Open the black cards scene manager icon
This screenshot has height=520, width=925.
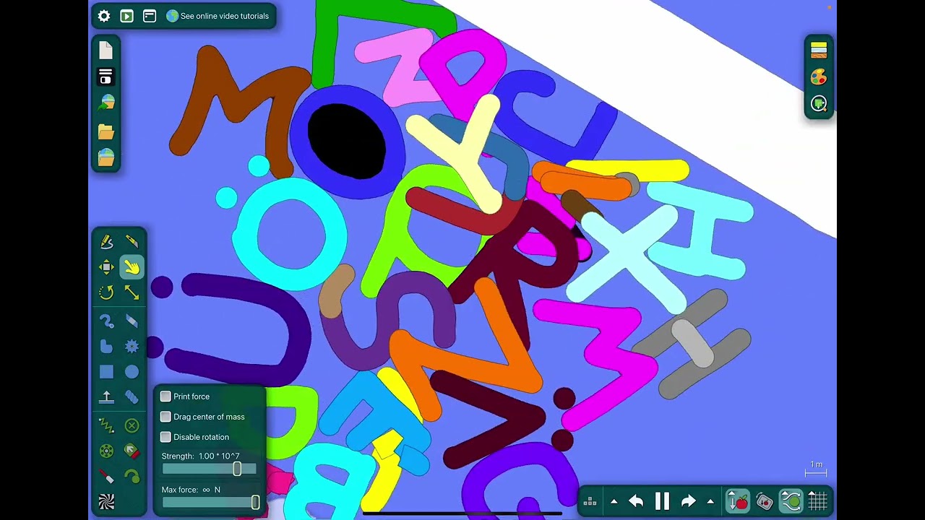pyautogui.click(x=106, y=77)
